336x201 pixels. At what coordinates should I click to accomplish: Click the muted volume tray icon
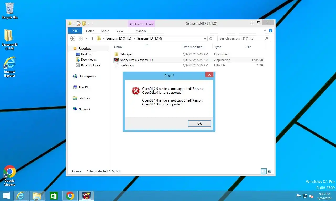click(311, 196)
